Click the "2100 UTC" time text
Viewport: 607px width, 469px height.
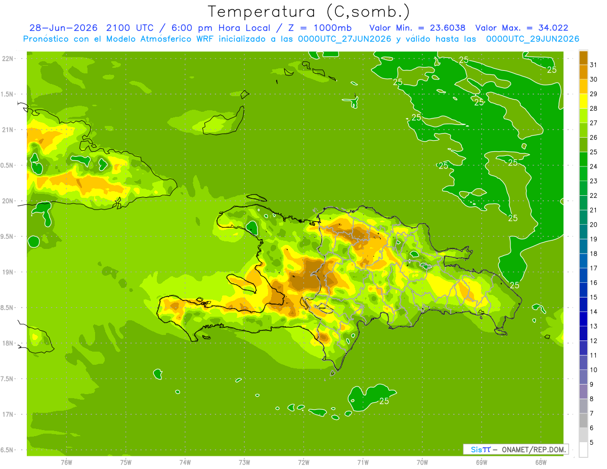(x=131, y=28)
